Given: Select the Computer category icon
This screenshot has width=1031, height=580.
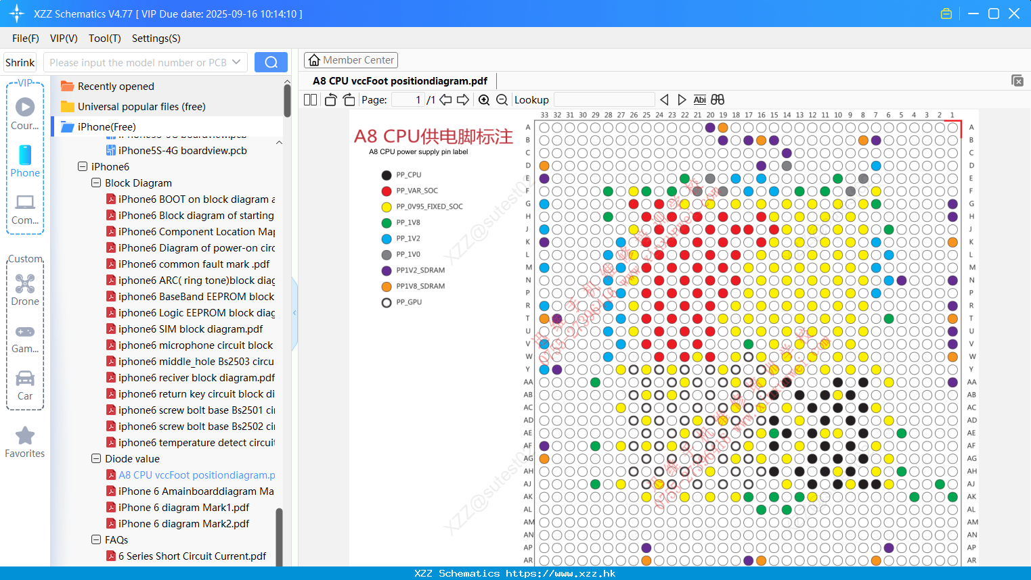Looking at the screenshot, I should pos(25,209).
